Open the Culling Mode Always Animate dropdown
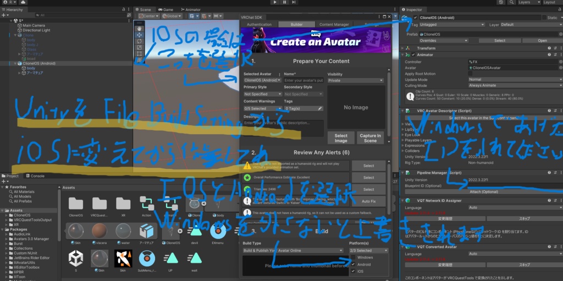This screenshot has width=563, height=281. coord(515,86)
